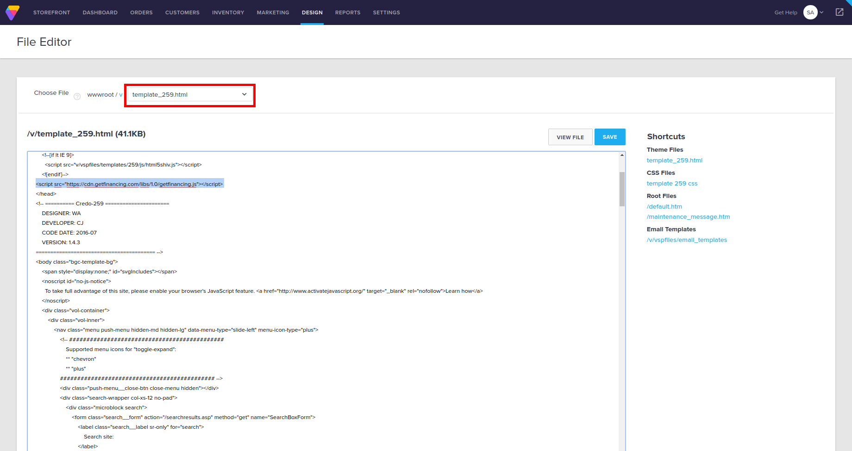Click the Get Help link
852x451 pixels.
pyautogui.click(x=786, y=12)
